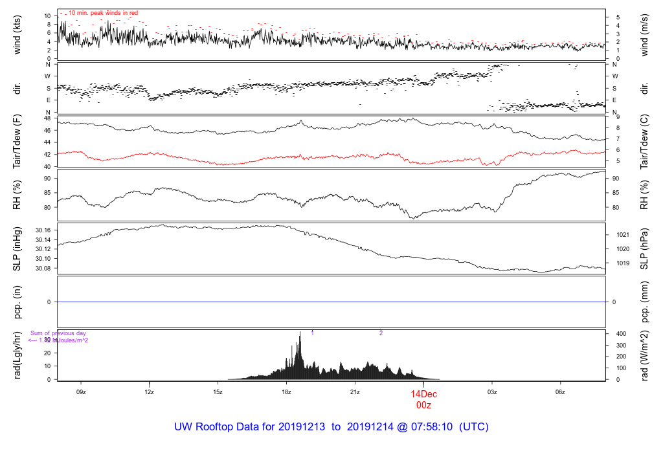Screen dimensions: 663x453
Task: Select the "1019" hPa tick value
Action: tap(623, 263)
